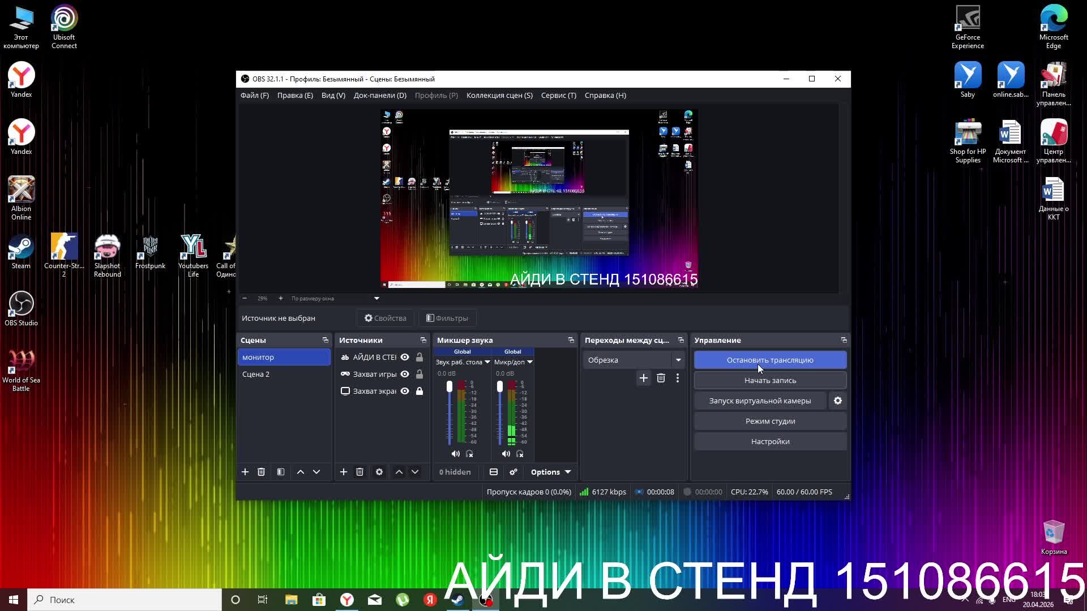Expand the Микр/доп mixer dropdown
The width and height of the screenshot is (1087, 611).
529,362
